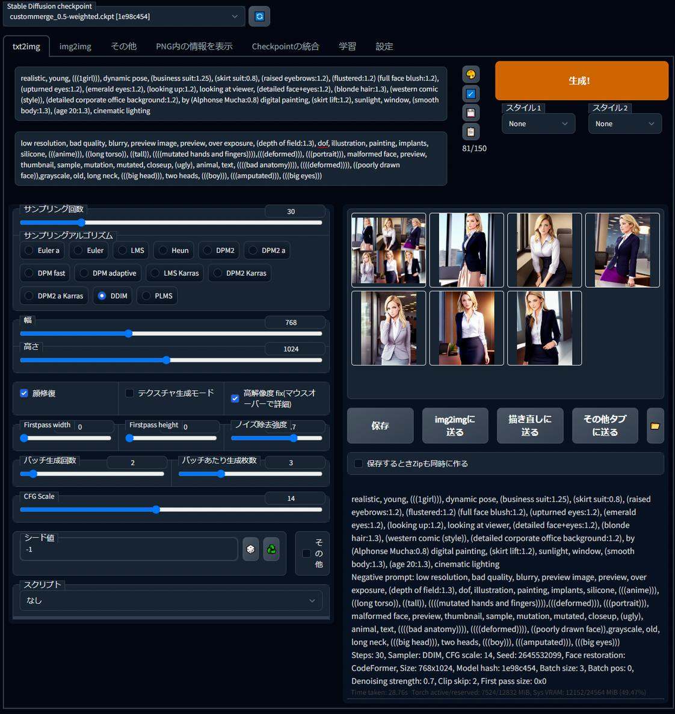Screen dimensions: 675x714
Task: Toggle the その他 seed extras checkbox
Action: pos(306,553)
